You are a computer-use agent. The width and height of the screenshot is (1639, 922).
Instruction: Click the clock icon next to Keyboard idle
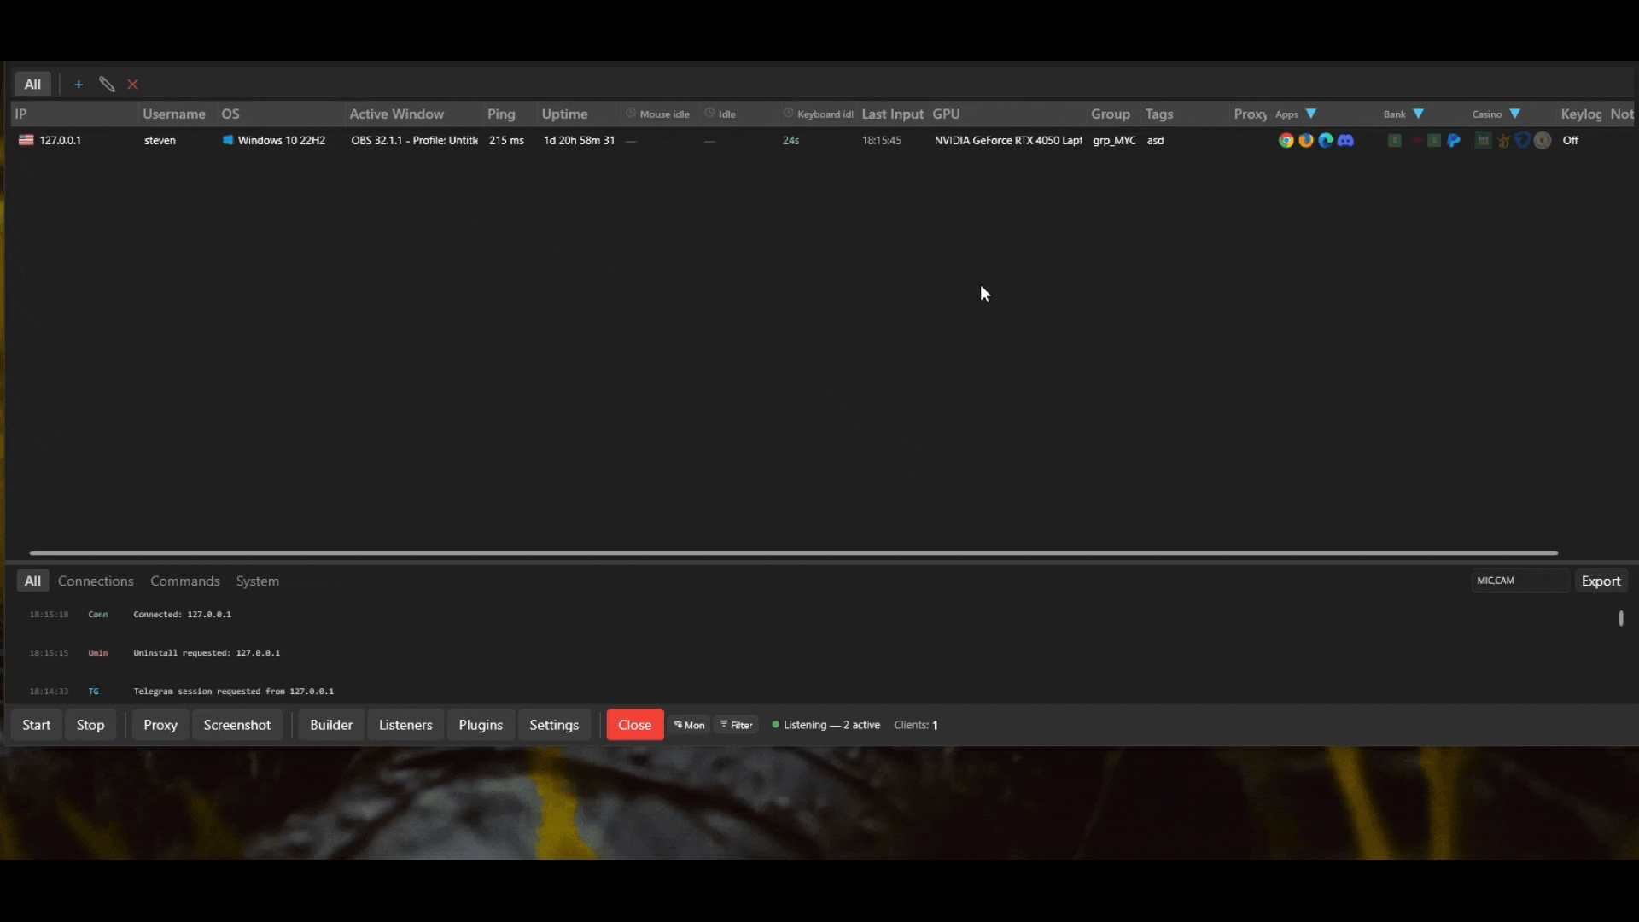789,114
